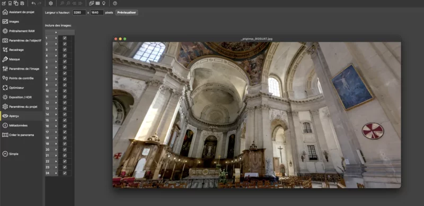Click the New project icon in toolbar

4,3
